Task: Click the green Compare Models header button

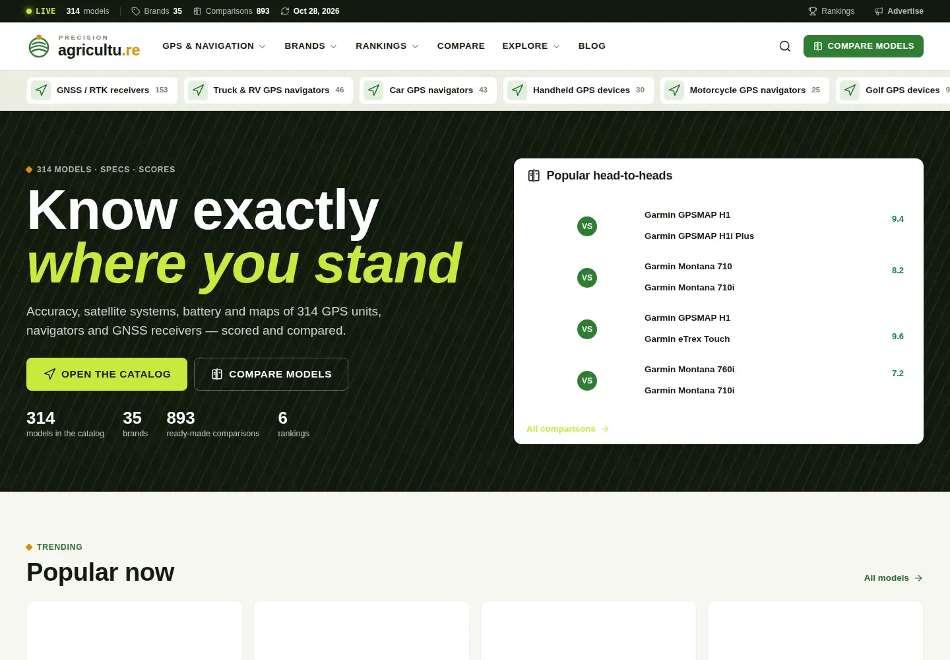Action: 864,46
